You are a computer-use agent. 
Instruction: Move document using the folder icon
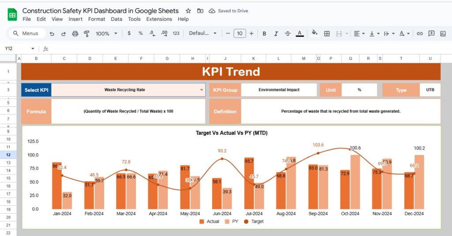coord(200,11)
